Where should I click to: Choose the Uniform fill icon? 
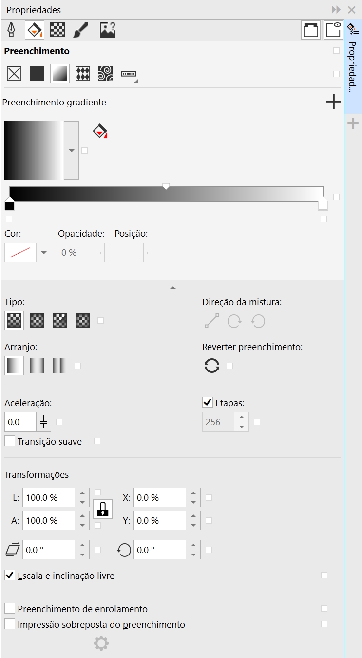click(37, 74)
